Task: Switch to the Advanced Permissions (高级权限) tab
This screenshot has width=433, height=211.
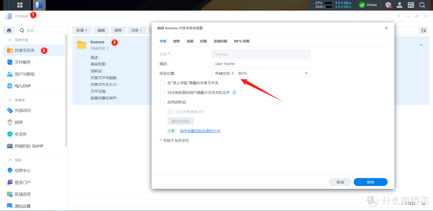Action: pyautogui.click(x=221, y=41)
